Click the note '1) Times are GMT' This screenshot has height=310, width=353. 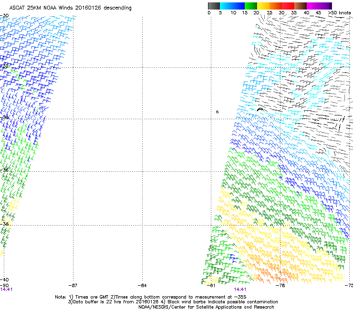click(x=89, y=297)
